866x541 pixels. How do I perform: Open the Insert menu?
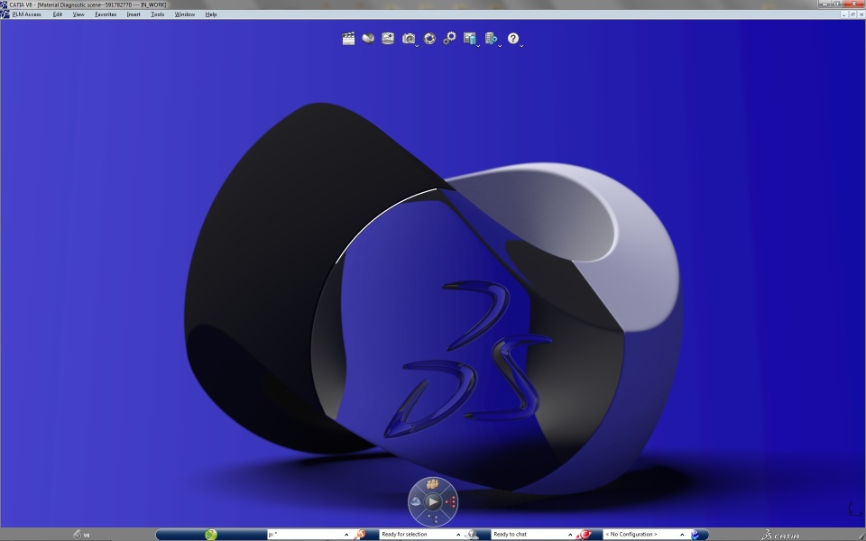(134, 14)
